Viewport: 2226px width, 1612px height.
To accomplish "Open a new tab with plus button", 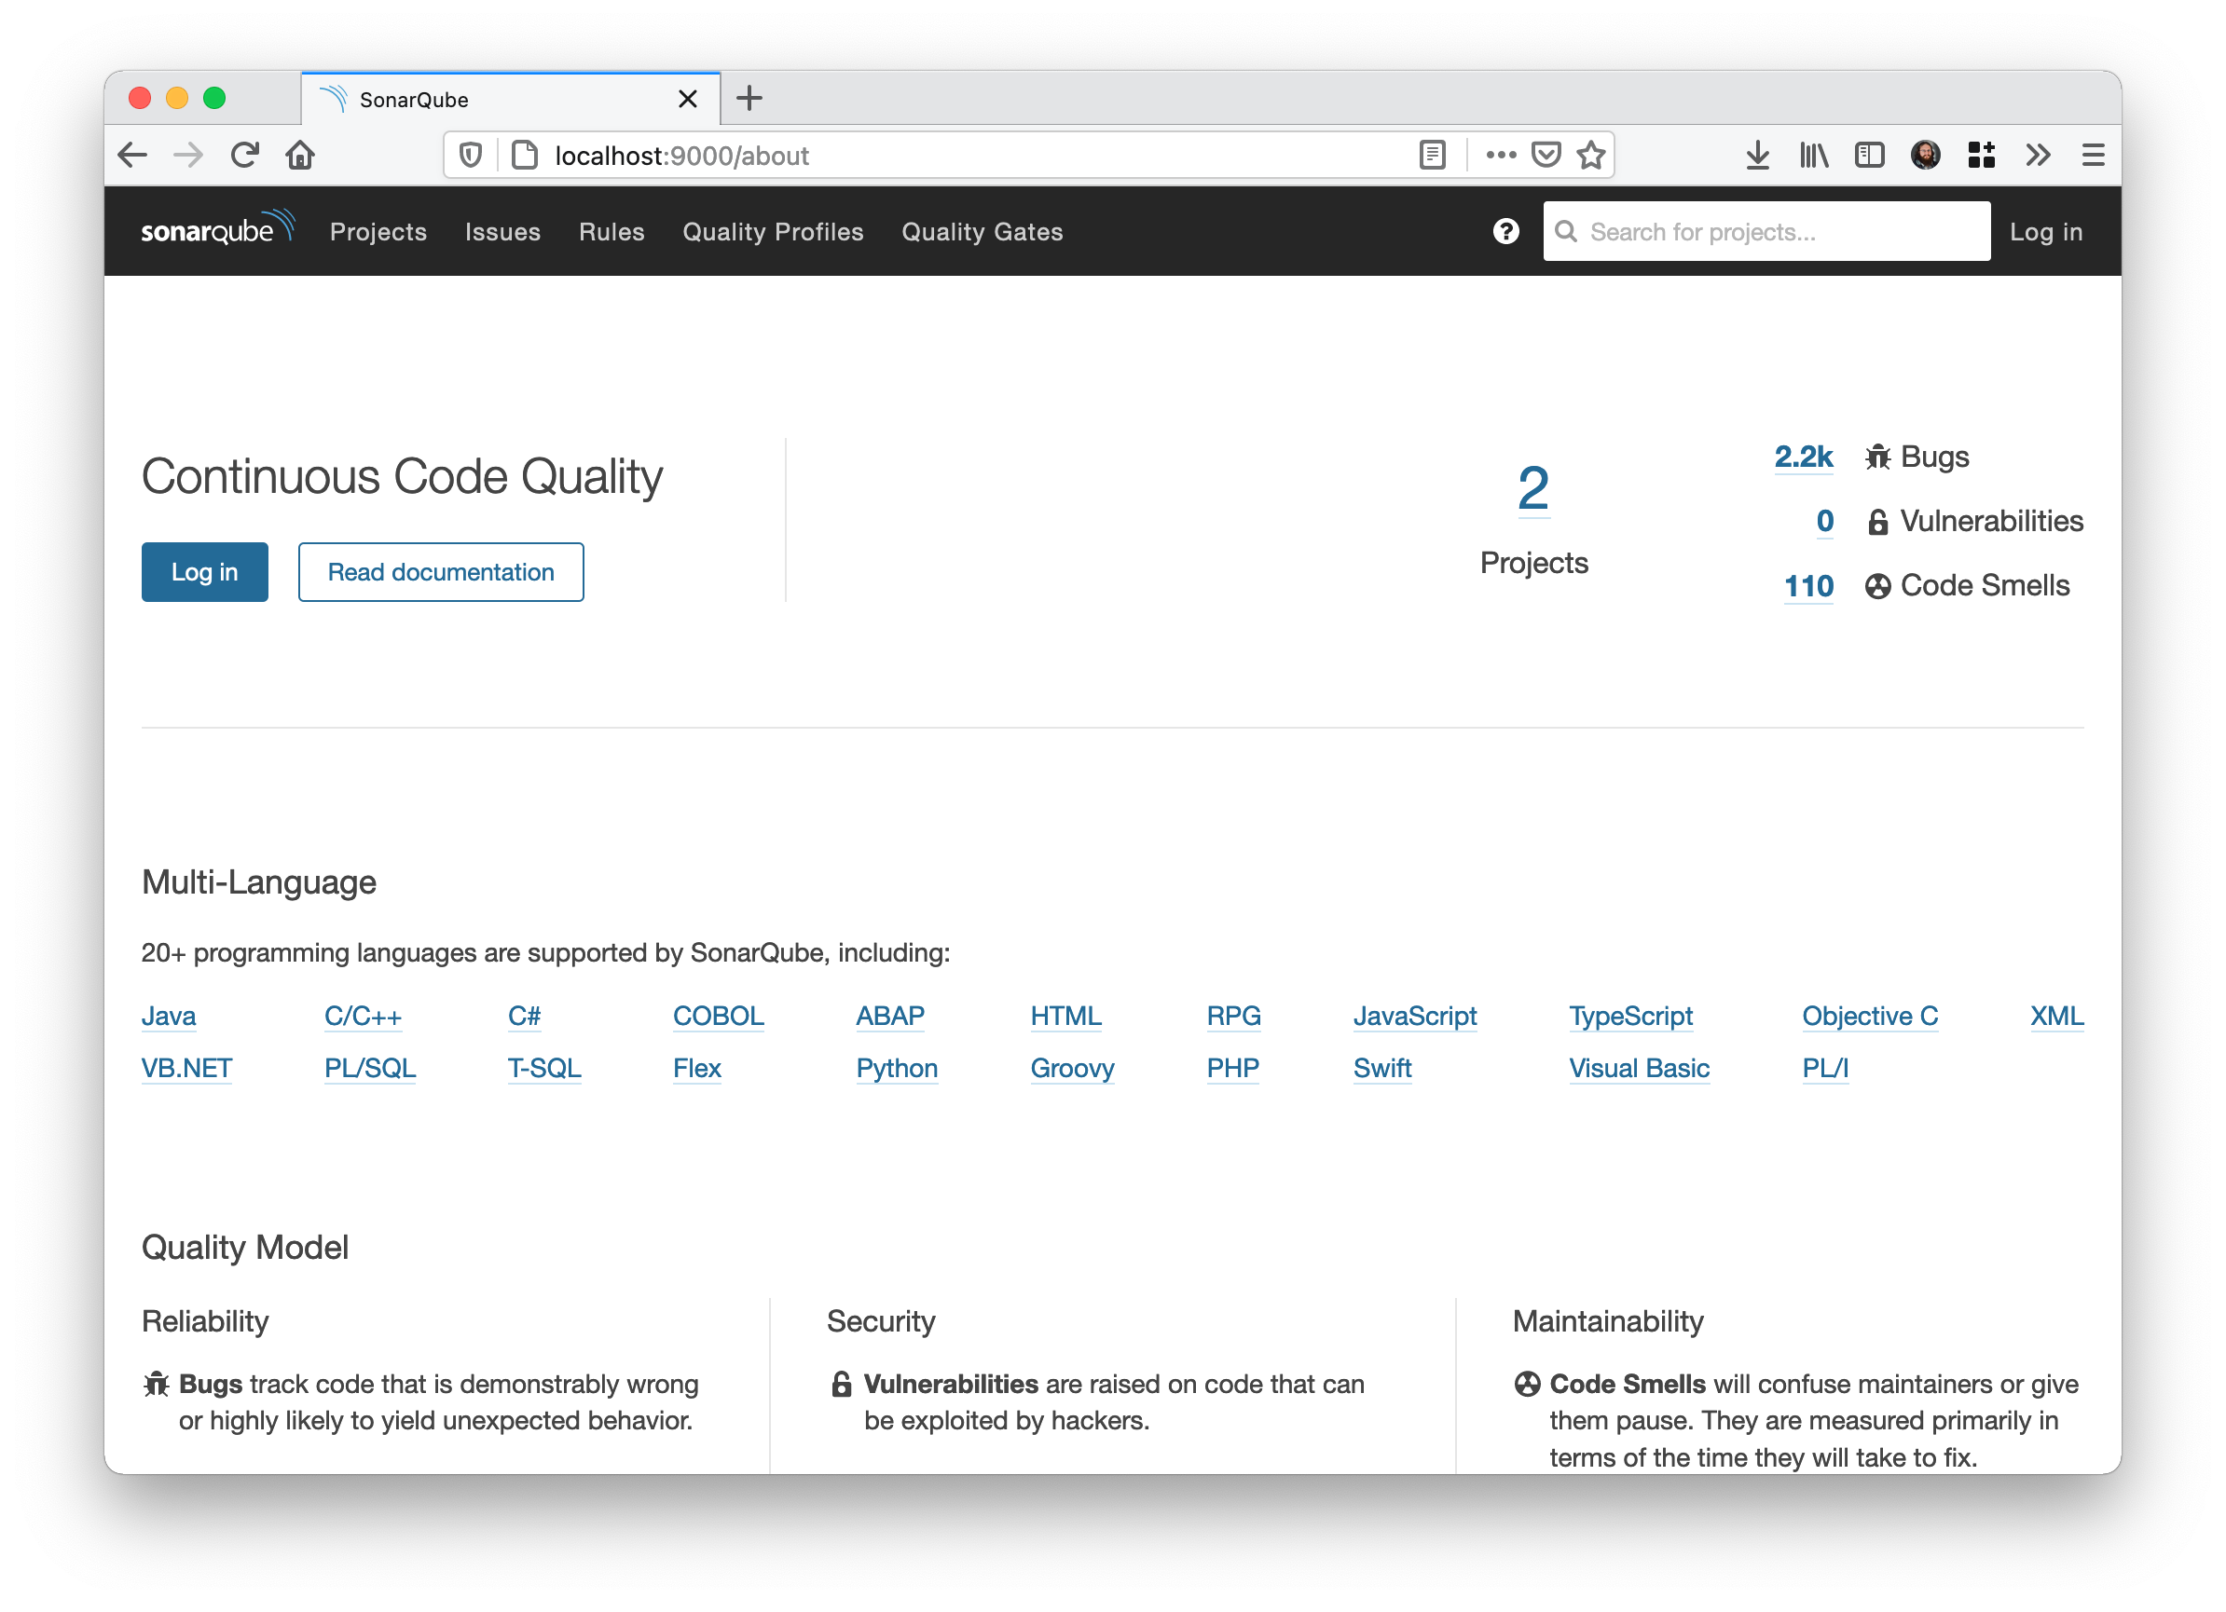I will click(749, 98).
